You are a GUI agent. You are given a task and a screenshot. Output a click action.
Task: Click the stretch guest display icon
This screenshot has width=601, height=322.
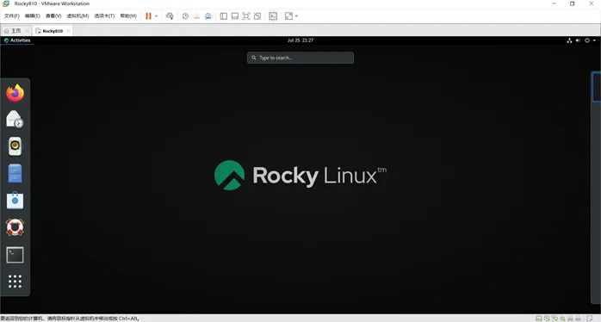[x=288, y=16]
